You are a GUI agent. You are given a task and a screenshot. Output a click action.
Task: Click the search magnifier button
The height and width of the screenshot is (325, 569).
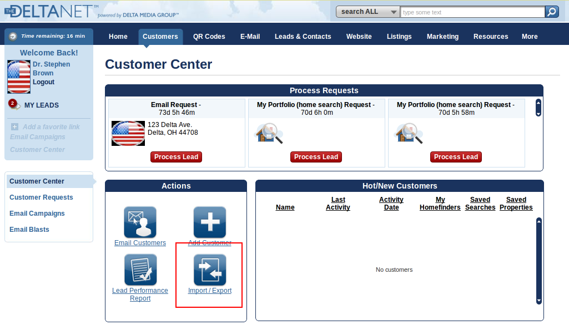(x=552, y=12)
